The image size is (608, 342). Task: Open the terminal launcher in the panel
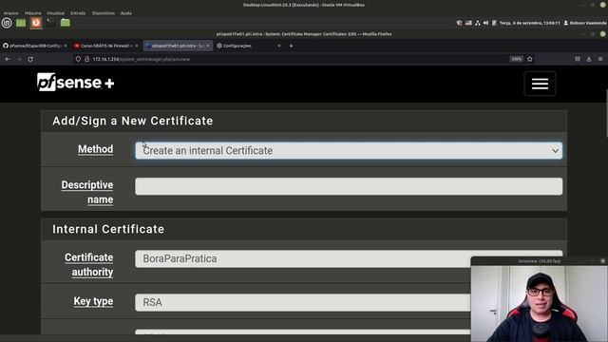(50, 23)
